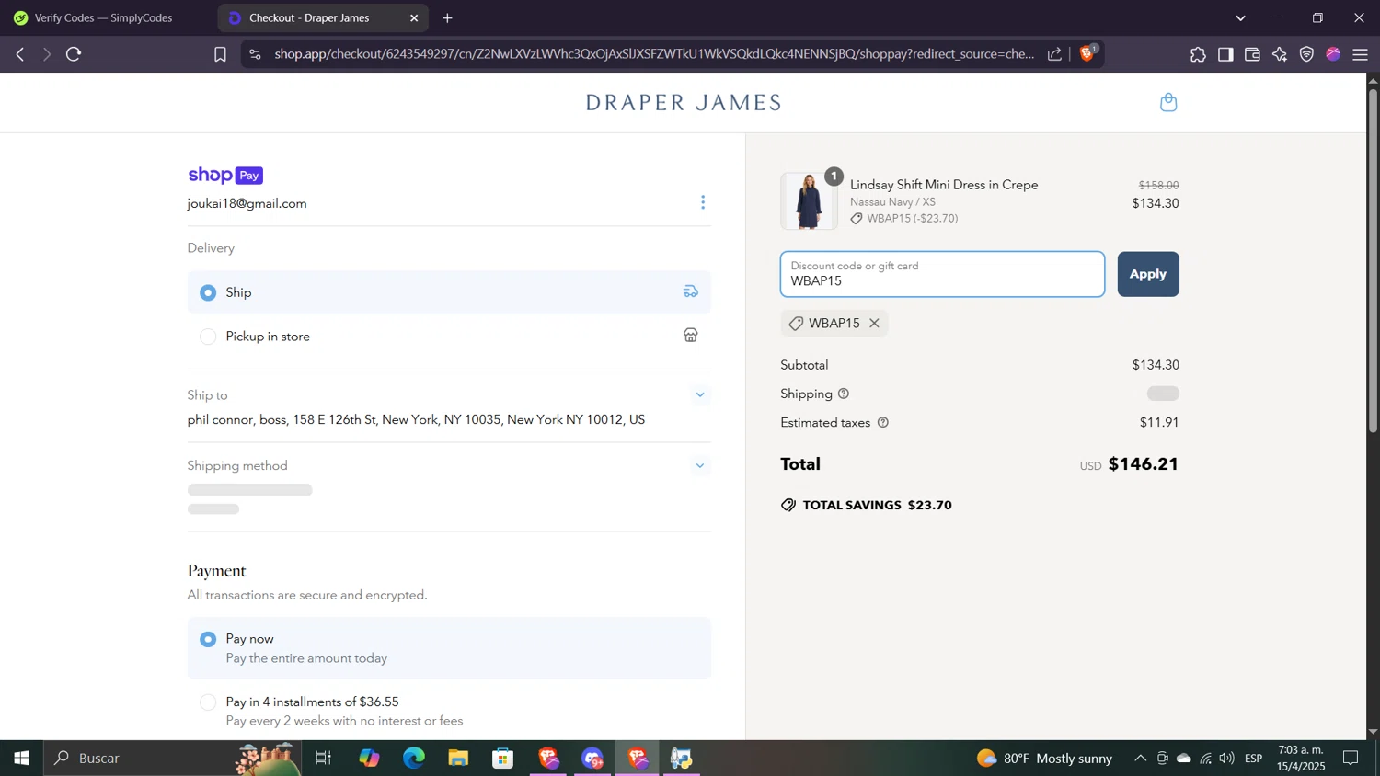This screenshot has width=1380, height=776.
Task: Click the delivery truck icon in Ship row
Action: (691, 291)
